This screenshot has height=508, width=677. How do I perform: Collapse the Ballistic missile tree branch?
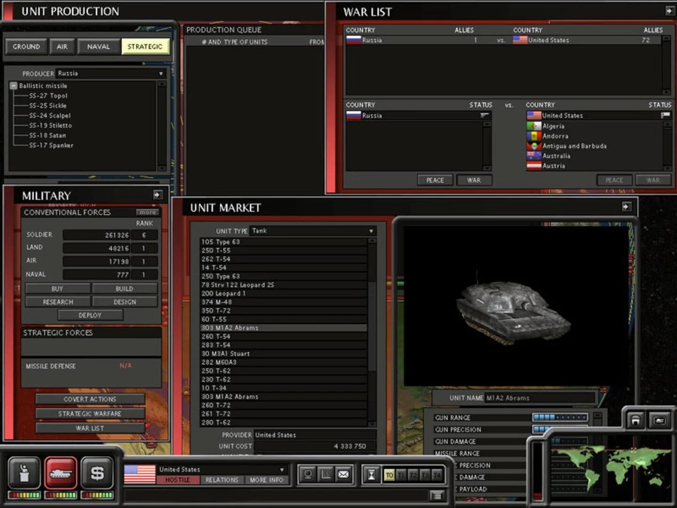click(x=13, y=86)
